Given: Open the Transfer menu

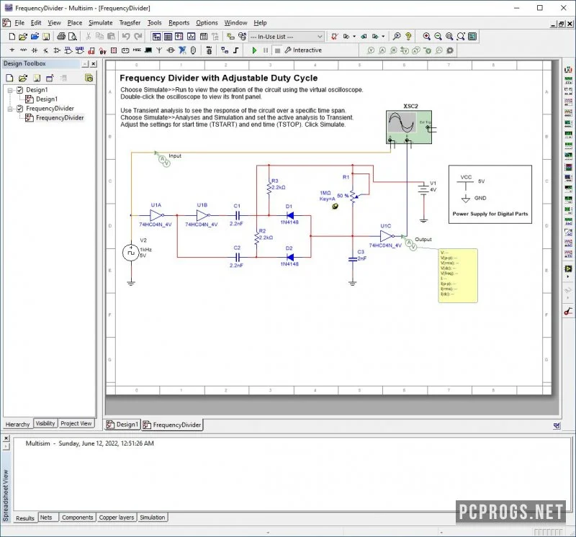Looking at the screenshot, I should click(130, 23).
